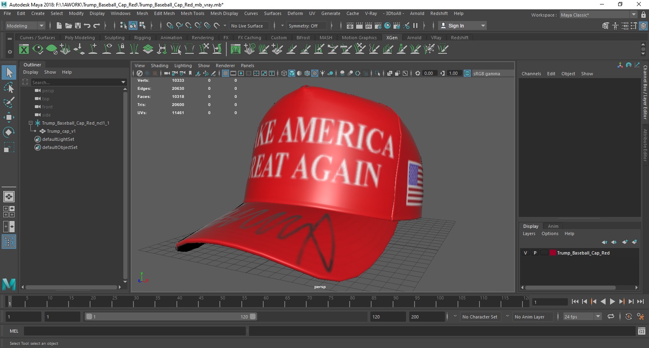The height and width of the screenshot is (348, 649).
Task: Switch to the Poly Modeling shelf tab
Action: (80, 38)
